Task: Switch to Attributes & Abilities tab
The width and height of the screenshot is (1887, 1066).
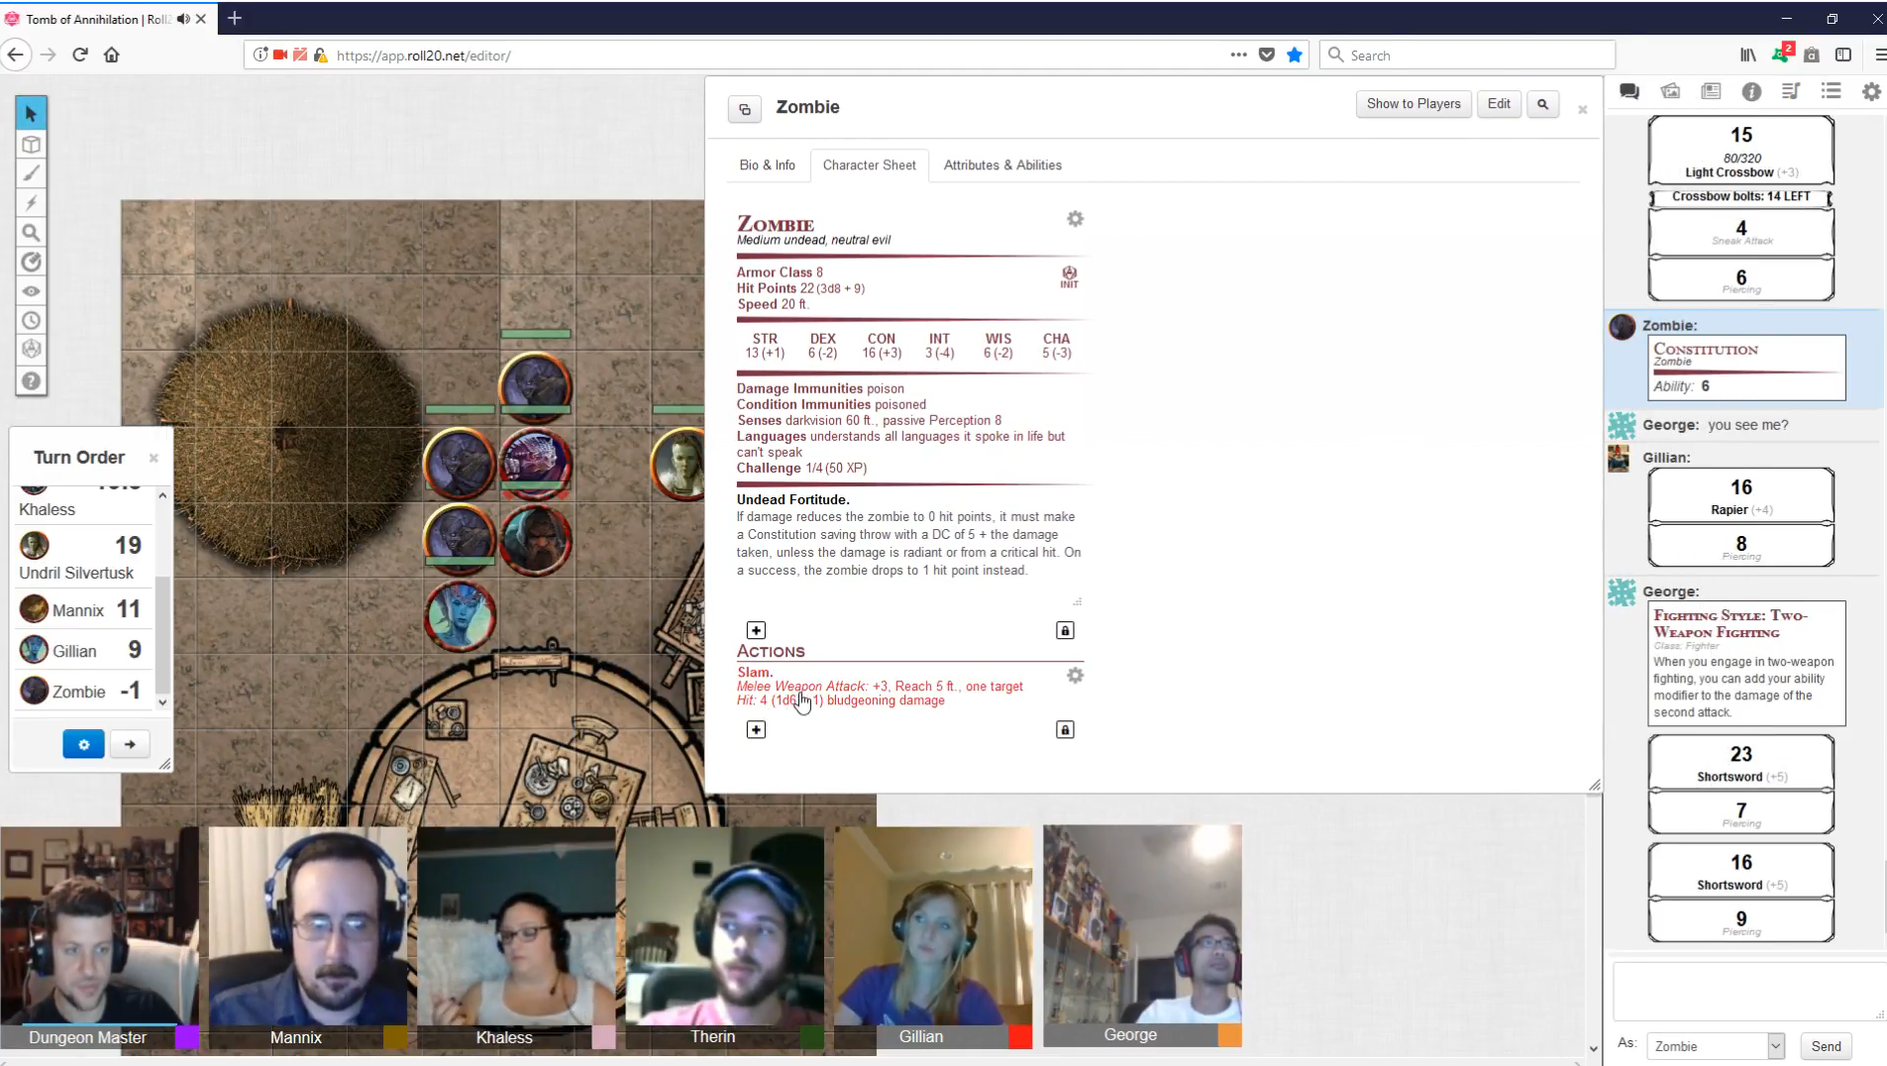Action: click(x=1001, y=165)
